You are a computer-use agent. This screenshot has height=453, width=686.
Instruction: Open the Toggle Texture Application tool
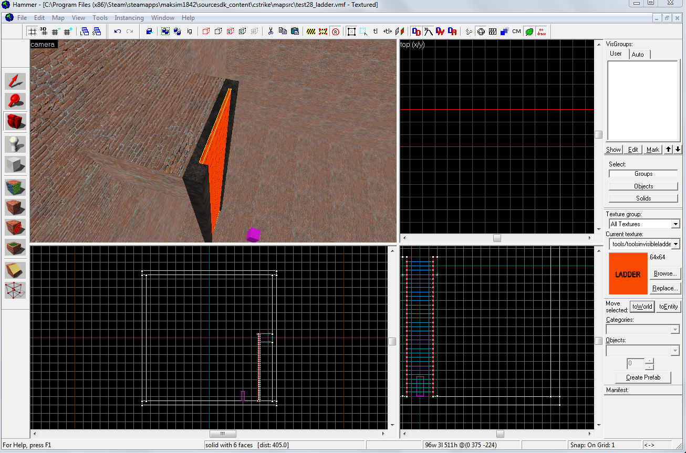click(x=15, y=187)
